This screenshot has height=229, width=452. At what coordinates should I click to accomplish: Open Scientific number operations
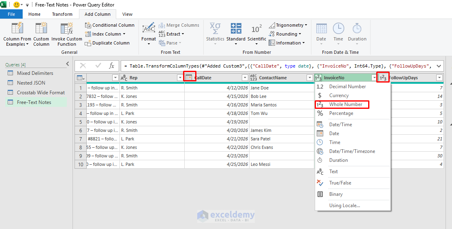point(256,34)
